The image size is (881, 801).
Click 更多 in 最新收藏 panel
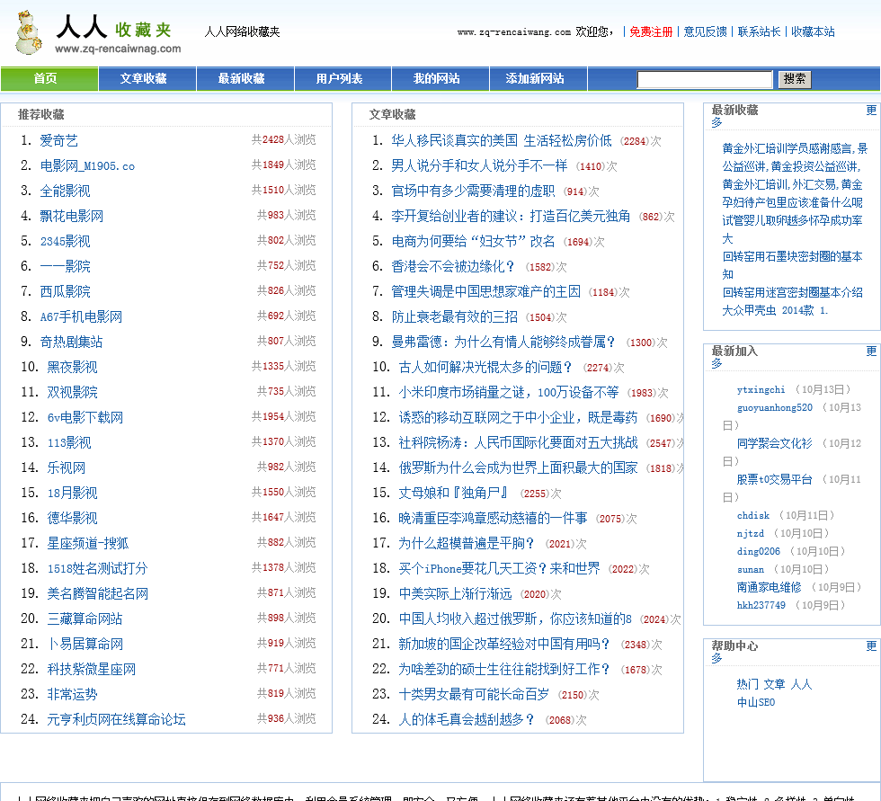(x=871, y=110)
